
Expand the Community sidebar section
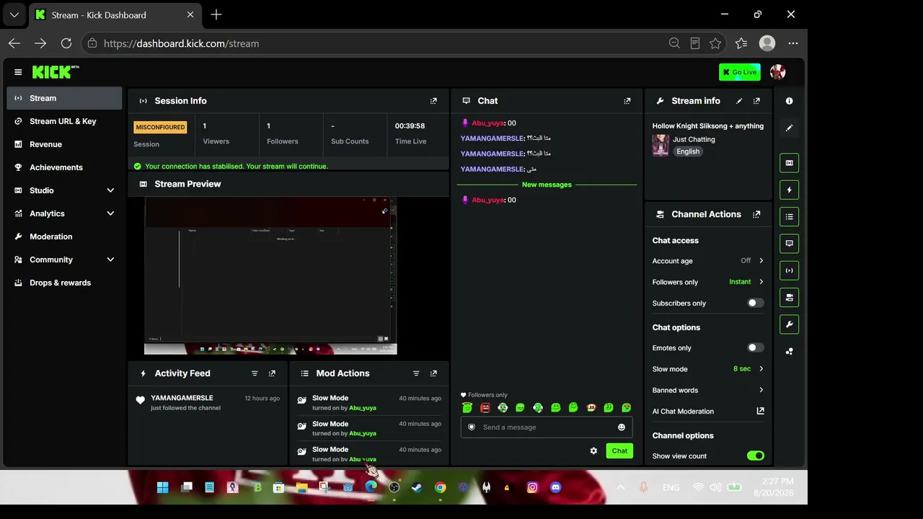click(x=110, y=259)
